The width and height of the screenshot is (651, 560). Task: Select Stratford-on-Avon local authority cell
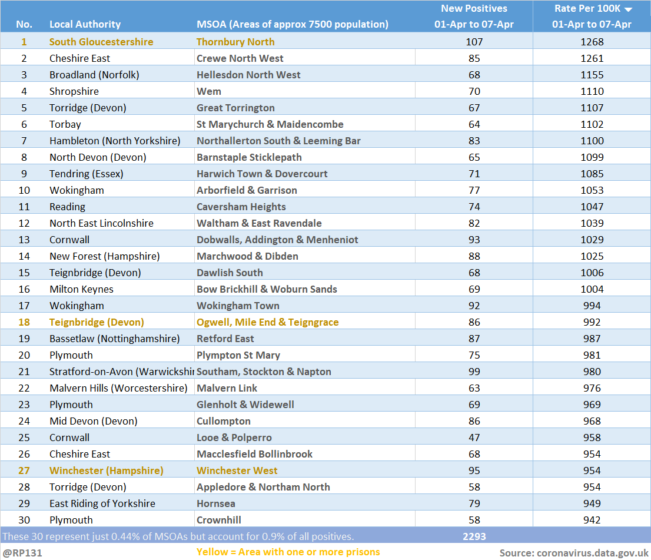[121, 372]
